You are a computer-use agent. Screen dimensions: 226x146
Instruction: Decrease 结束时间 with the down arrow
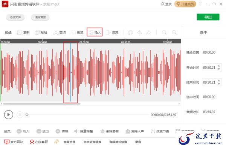coord(219,84)
